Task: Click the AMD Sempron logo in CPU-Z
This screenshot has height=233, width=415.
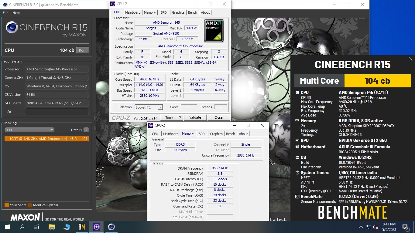Action: (x=214, y=30)
